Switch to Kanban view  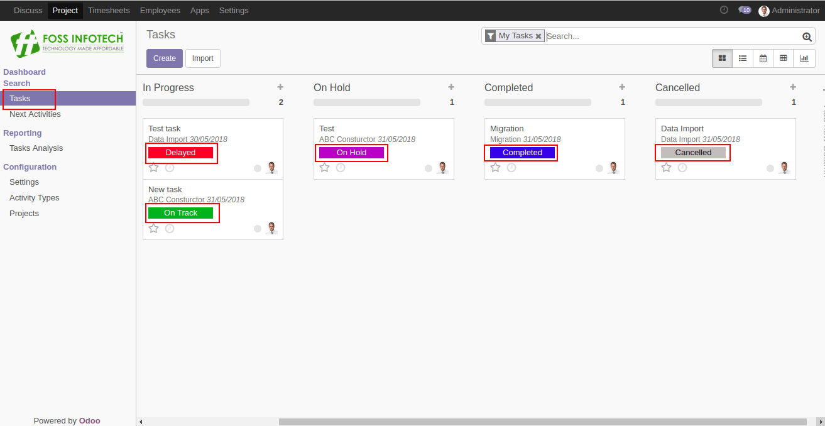point(722,58)
